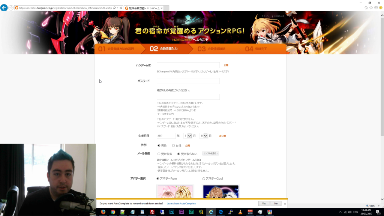Open the birth month dropdown
The height and width of the screenshot is (216, 384).
pyautogui.click(x=189, y=136)
